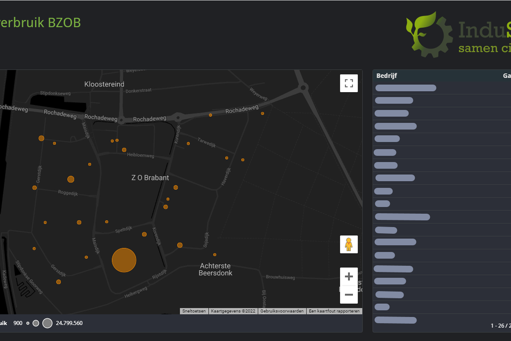
Task: Select the Kloostereind map label
Action: pos(104,84)
